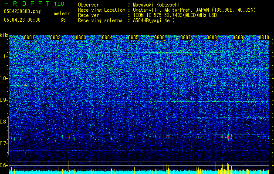Click the 0.7 kHz axis label
The width and height of the screenshot is (274, 174).
4,144
